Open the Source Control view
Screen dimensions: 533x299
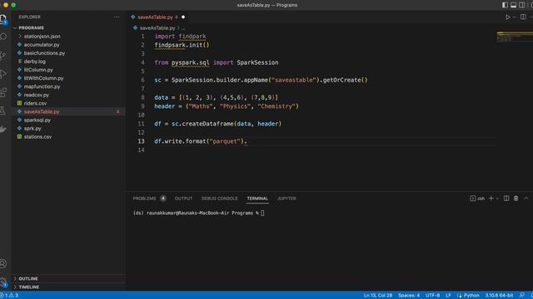[x=3, y=55]
